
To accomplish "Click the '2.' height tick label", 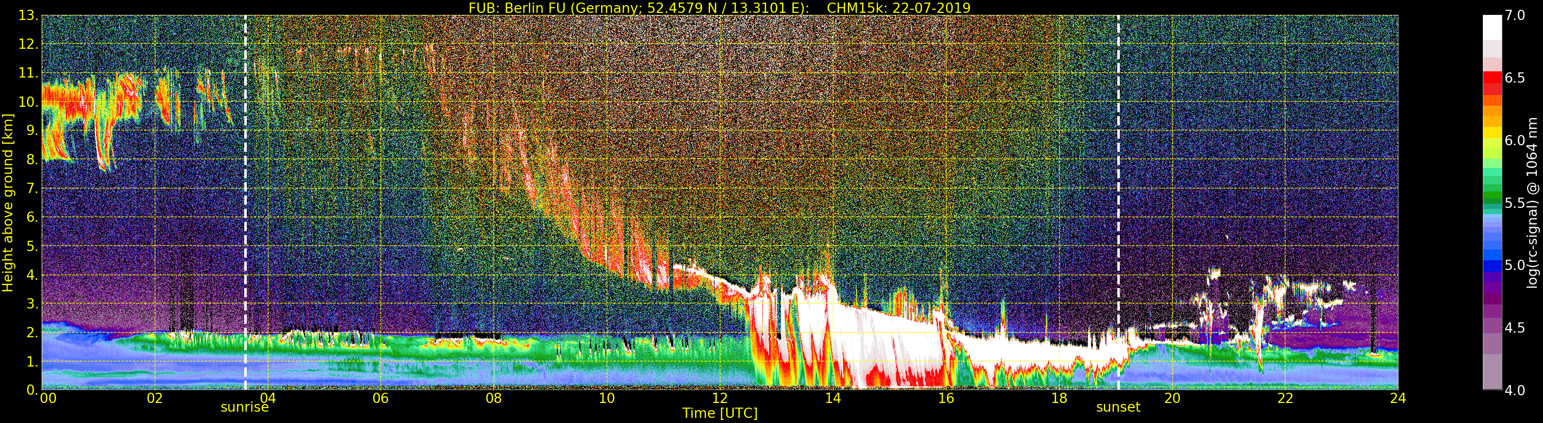I will pos(32,332).
